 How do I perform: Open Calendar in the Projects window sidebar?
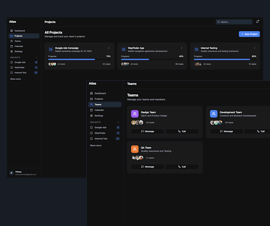pyautogui.click(x=24, y=46)
